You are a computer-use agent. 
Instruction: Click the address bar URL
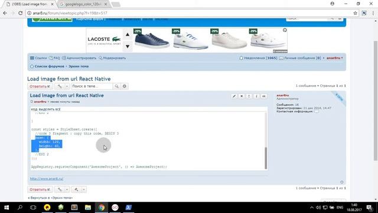pyautogui.click(x=70, y=13)
